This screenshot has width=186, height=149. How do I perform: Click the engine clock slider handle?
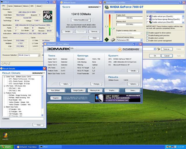[107, 26]
